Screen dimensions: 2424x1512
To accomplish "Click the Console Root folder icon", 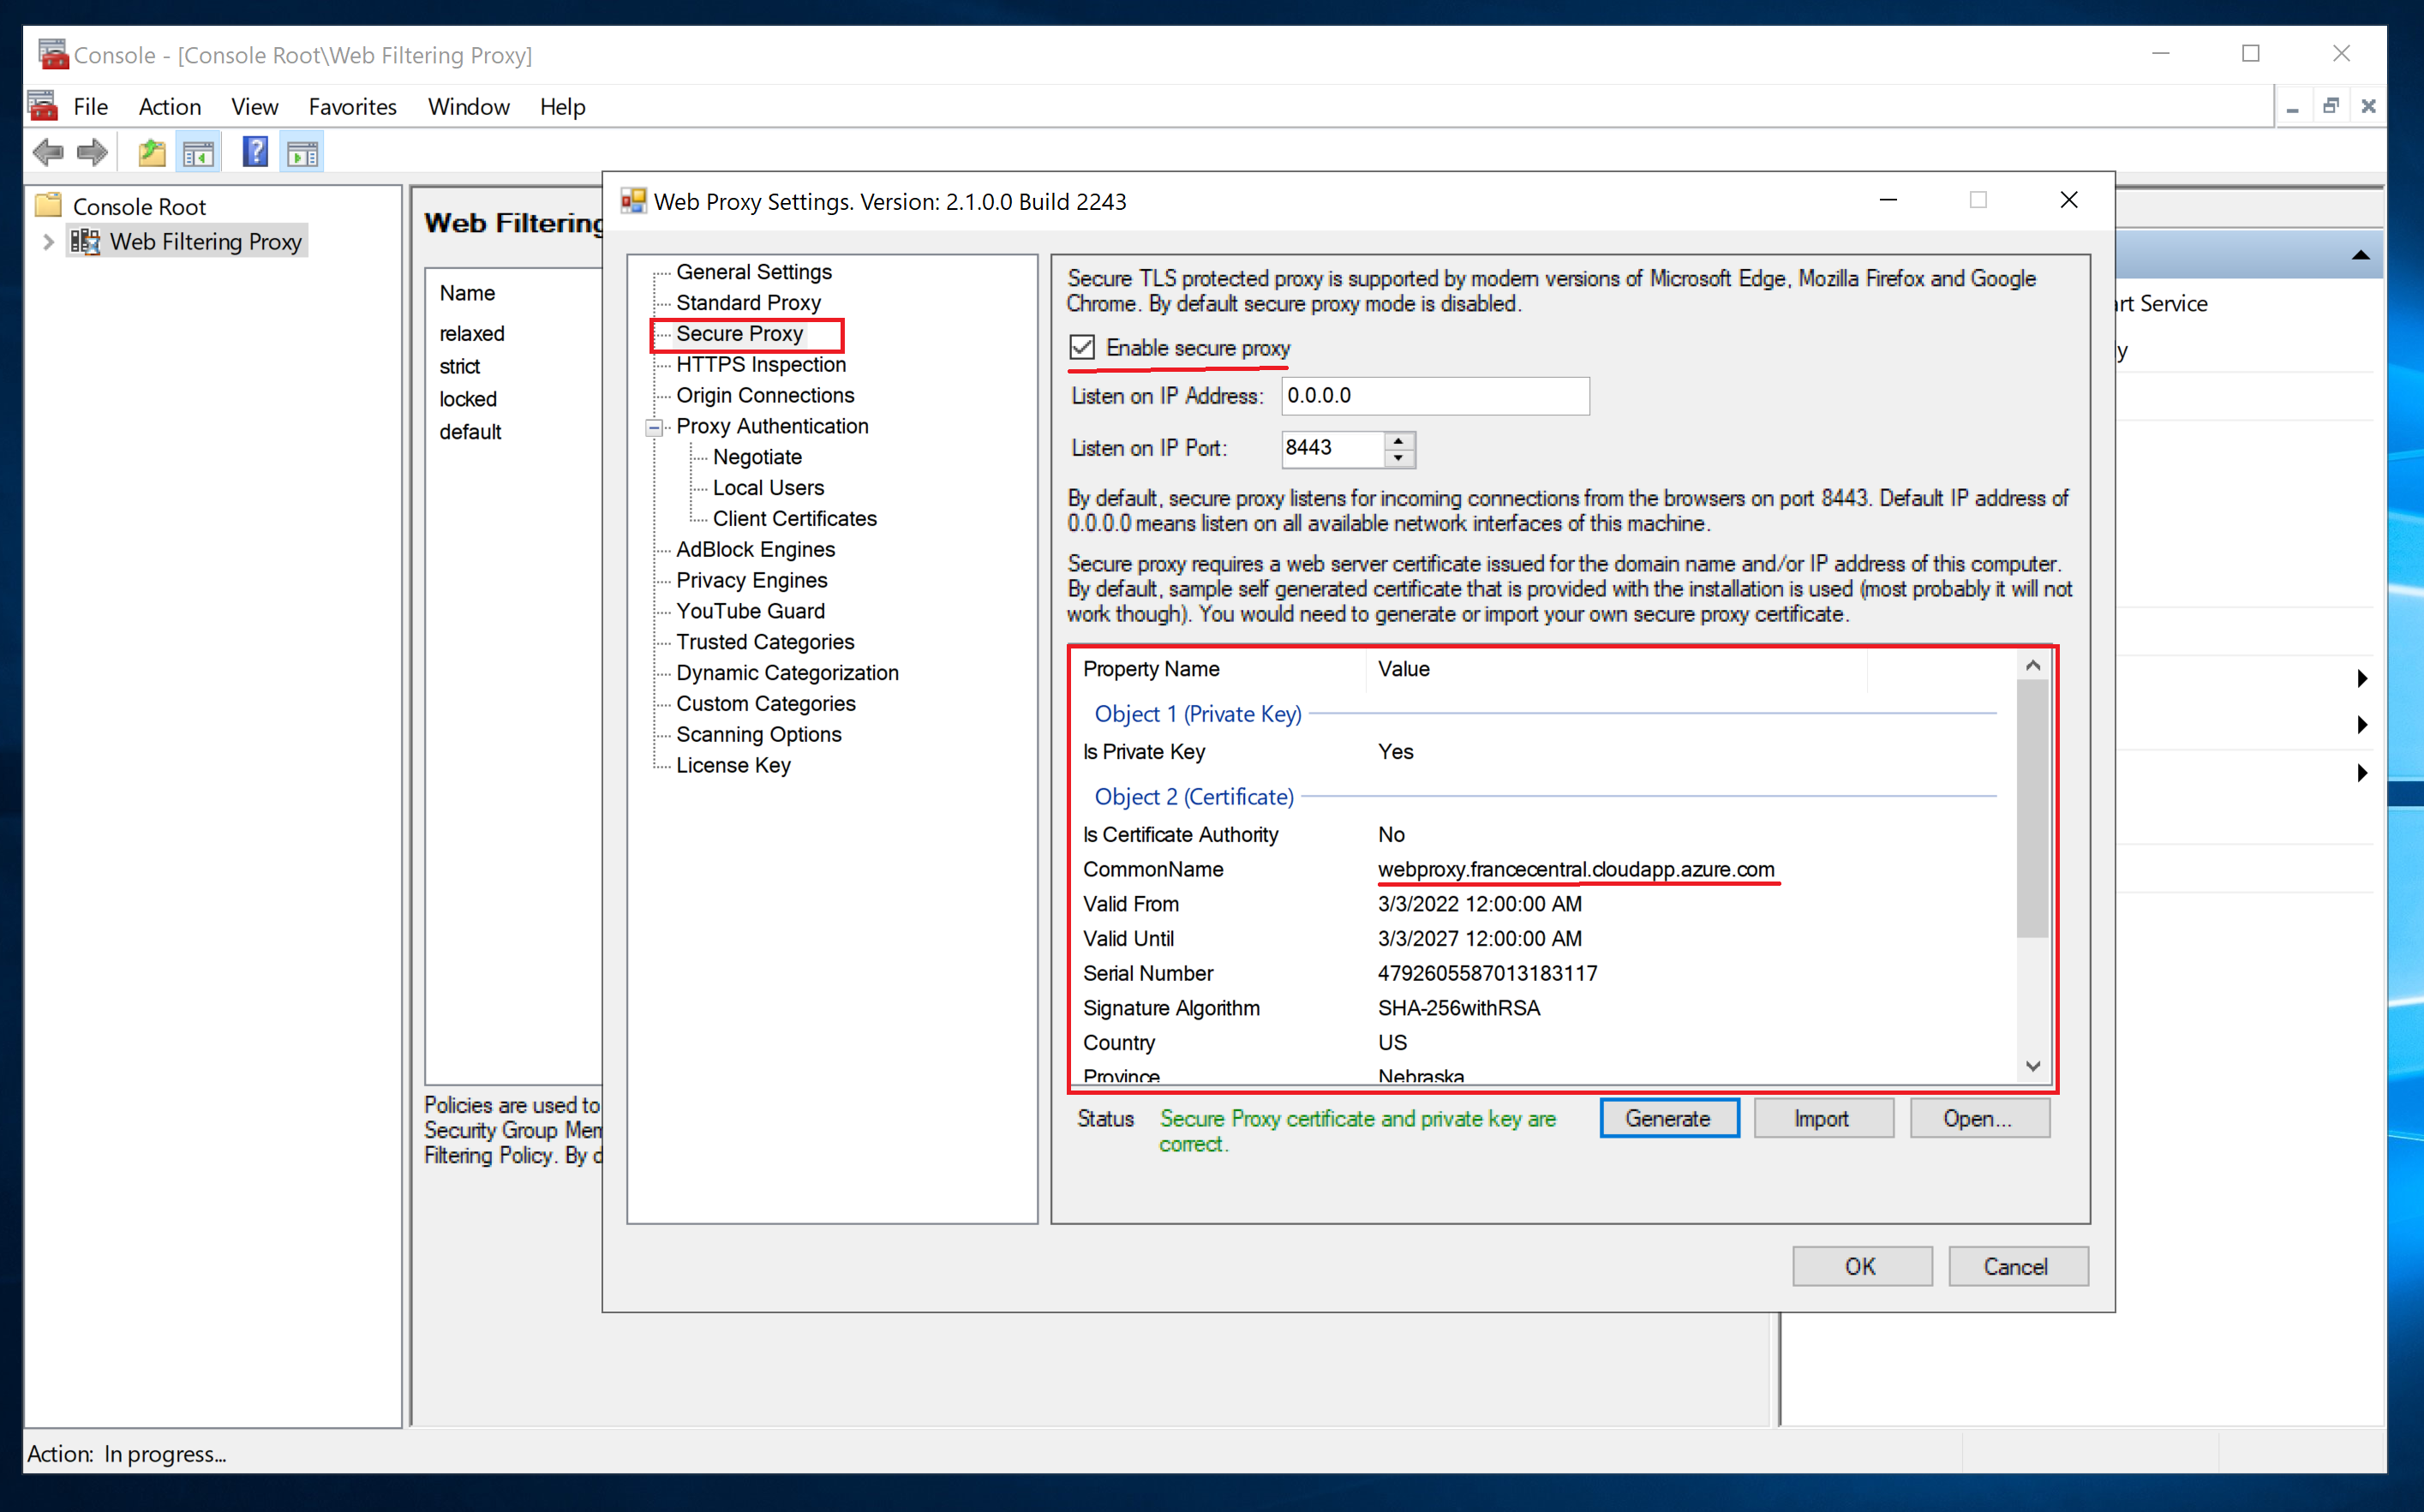I will pos(49,206).
